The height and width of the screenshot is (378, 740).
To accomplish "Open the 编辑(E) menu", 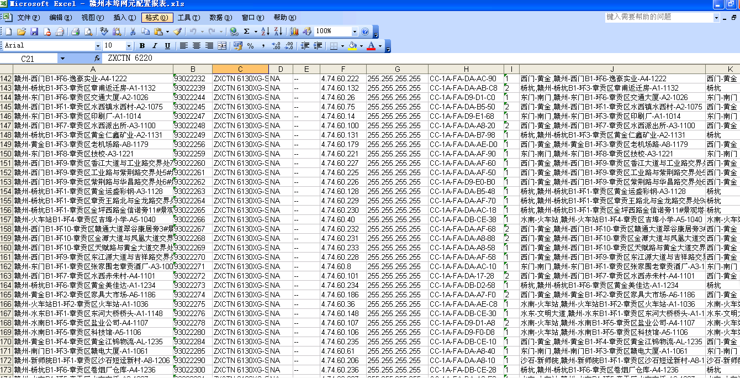I will click(60, 18).
